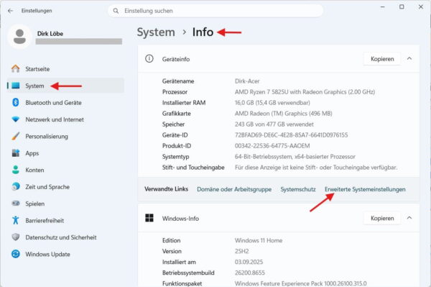
Task: Select the build number 26200.8655
Action: [x=249, y=273]
